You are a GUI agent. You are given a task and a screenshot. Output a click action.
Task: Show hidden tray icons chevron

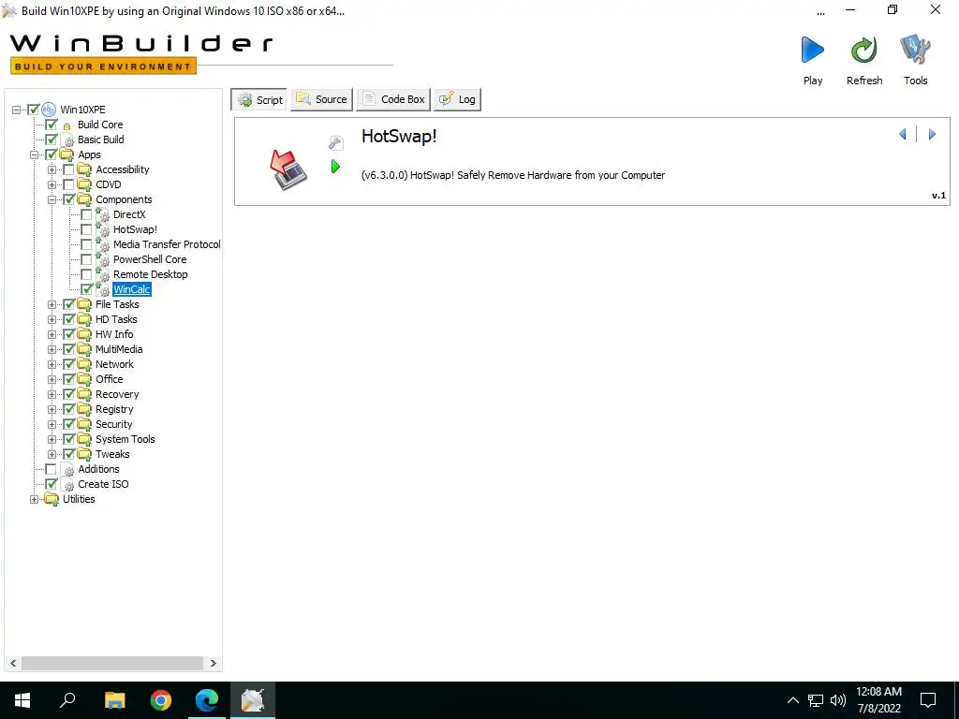tap(792, 700)
